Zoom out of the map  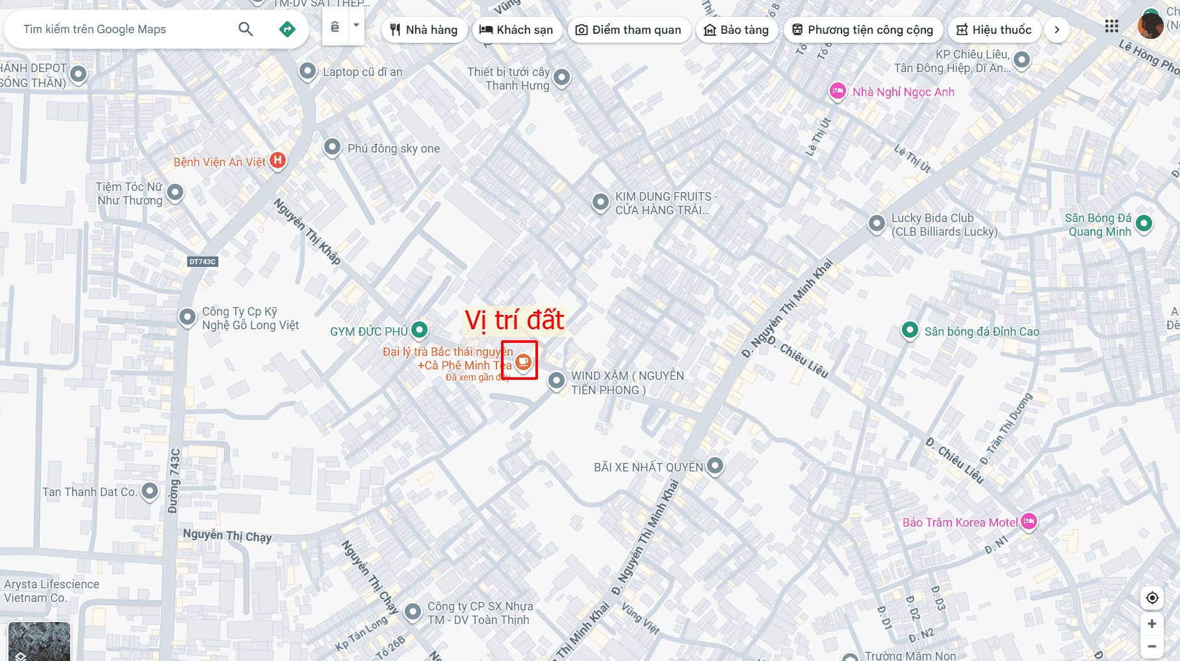pyautogui.click(x=1152, y=646)
